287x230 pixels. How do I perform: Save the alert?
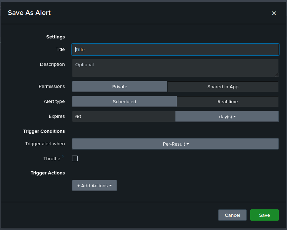(x=265, y=215)
